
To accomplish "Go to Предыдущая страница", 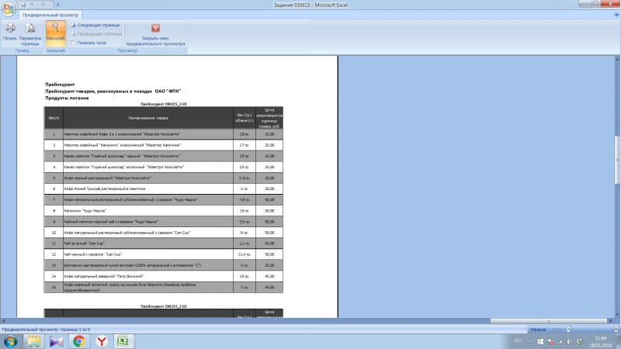I will click(95, 33).
